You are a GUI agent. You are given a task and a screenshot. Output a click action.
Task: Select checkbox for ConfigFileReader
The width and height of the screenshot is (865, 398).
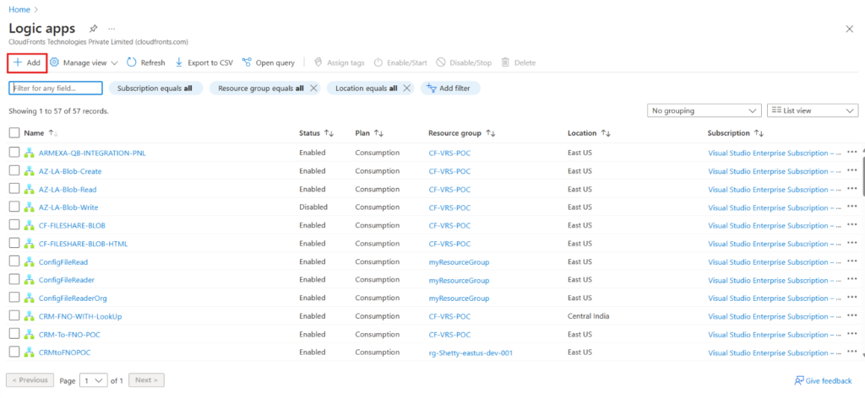(14, 280)
